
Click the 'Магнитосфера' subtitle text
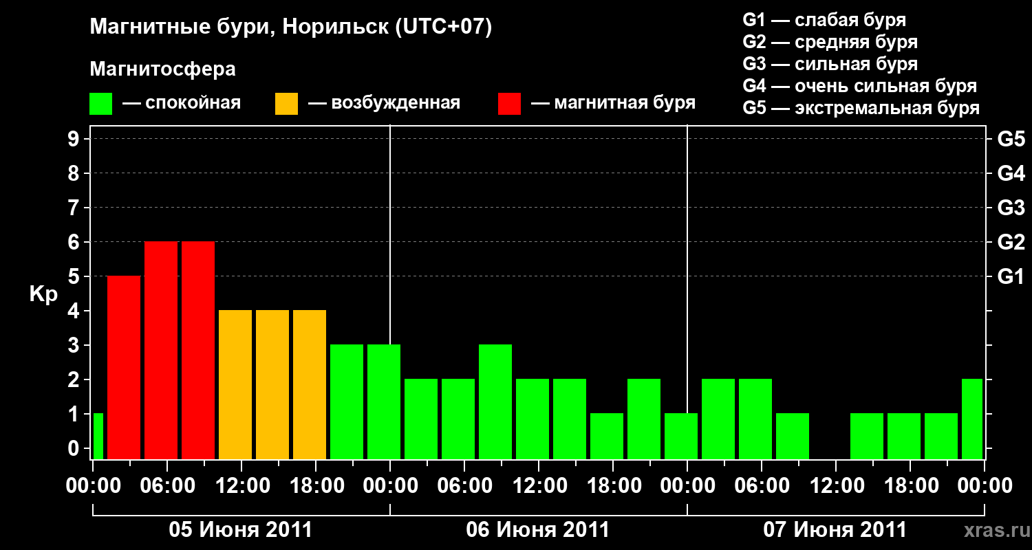162,69
